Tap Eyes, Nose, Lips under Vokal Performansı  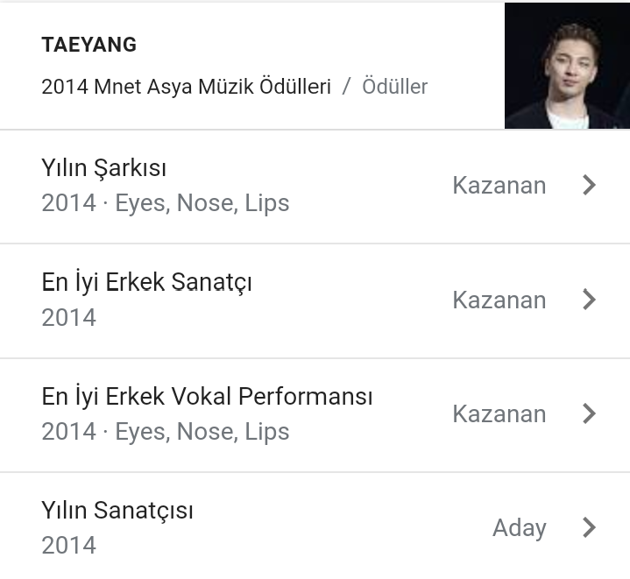tap(202, 432)
